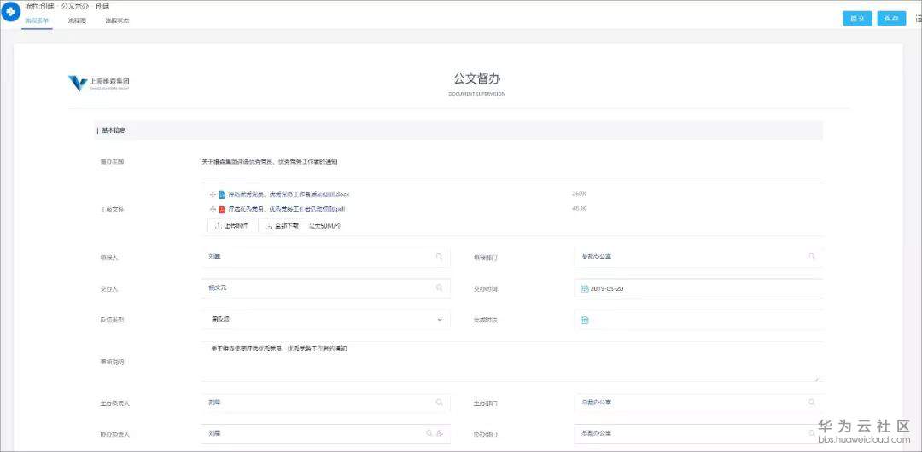Click the 交办时间 date field 2019-05-20
922x452 pixels.
pos(698,288)
